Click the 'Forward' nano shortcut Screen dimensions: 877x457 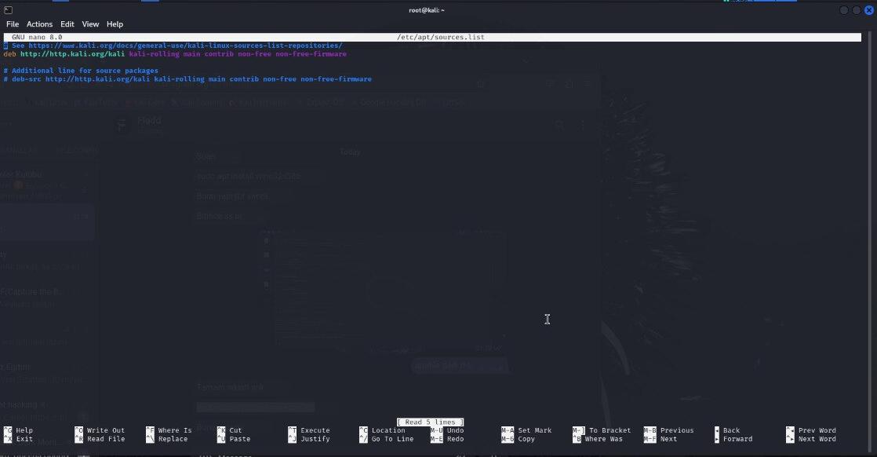click(x=737, y=438)
